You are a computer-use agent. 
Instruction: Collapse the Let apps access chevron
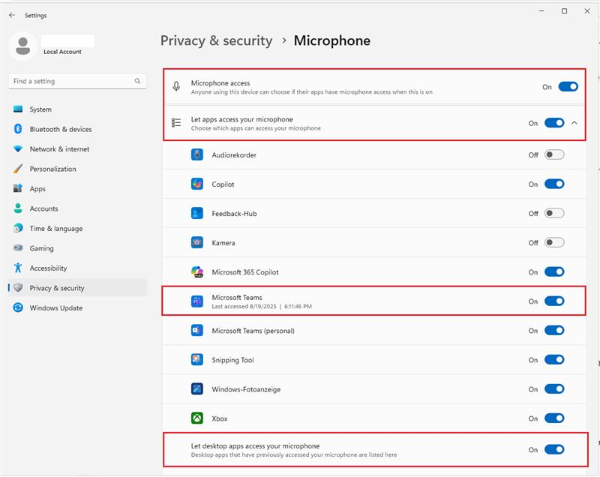click(x=574, y=123)
